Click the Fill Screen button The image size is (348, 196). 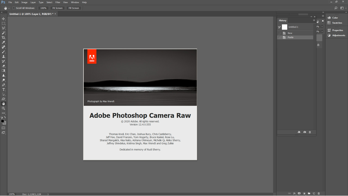coord(74,8)
